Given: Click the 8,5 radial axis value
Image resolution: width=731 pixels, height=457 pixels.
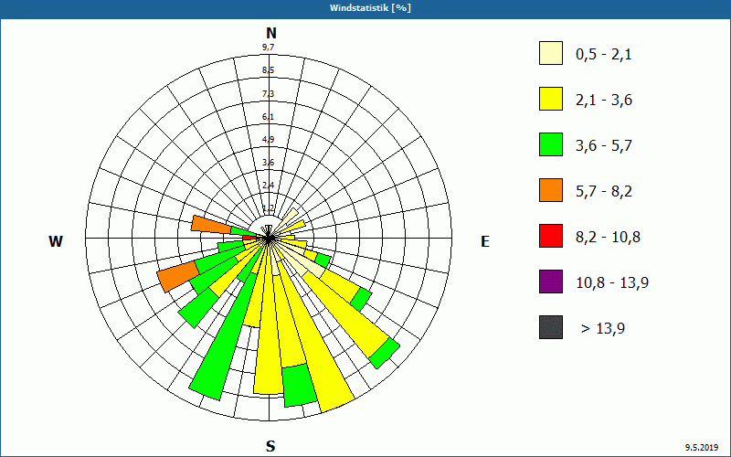Looking at the screenshot, I should point(268,70).
